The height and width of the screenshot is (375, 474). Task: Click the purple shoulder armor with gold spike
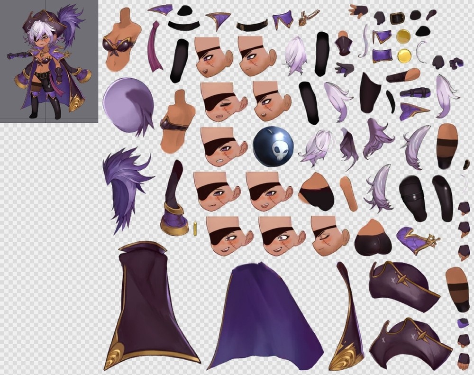pos(415,239)
